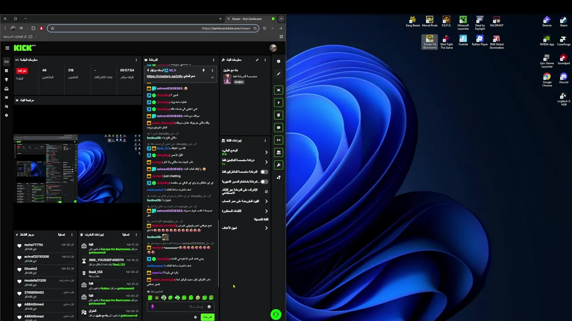572x321 pixels.
Task: Expand the banned words setting chevron
Action: (x=266, y=211)
